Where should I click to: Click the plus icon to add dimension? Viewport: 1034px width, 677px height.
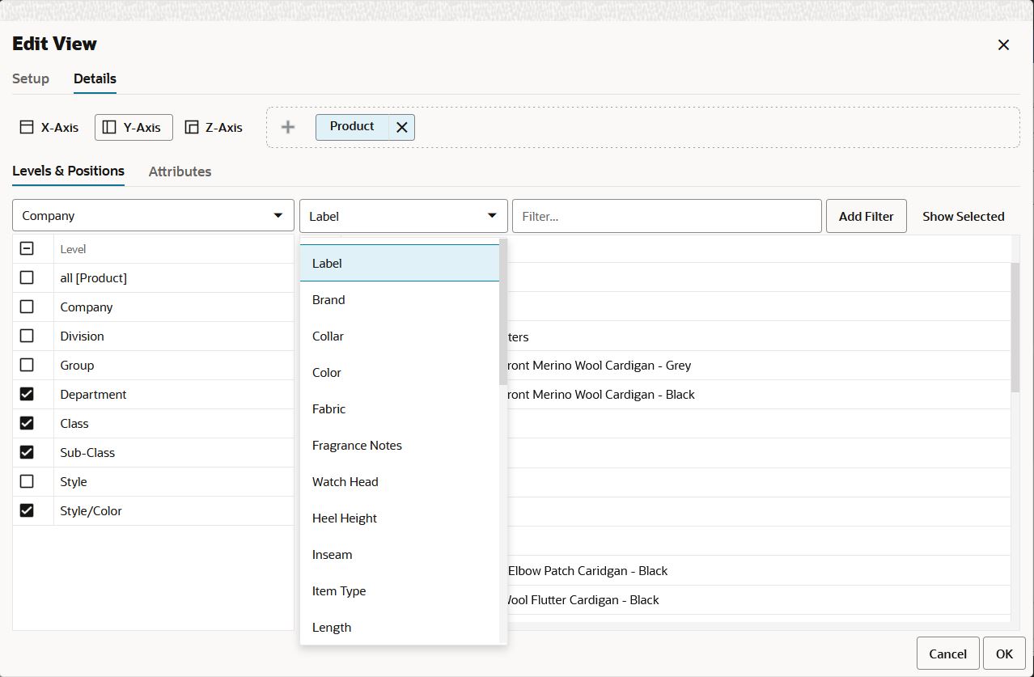coord(287,127)
